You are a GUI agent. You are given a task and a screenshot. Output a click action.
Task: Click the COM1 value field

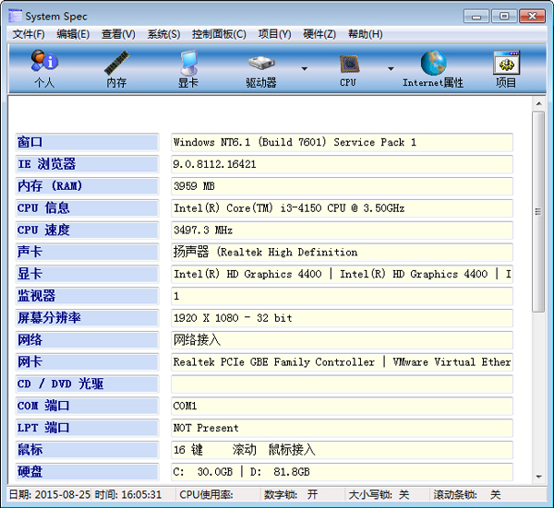coord(342,406)
